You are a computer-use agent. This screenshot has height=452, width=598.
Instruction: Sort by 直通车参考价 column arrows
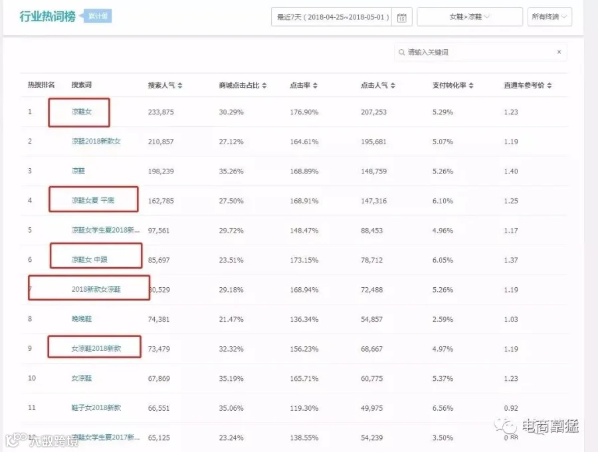(x=549, y=86)
